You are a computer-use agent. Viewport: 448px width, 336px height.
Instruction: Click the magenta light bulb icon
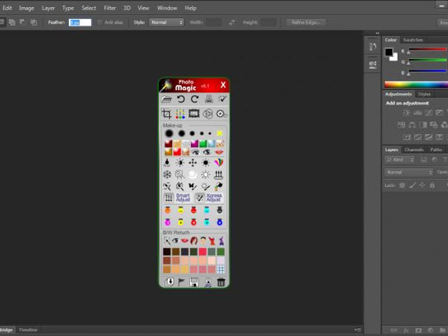point(168,222)
